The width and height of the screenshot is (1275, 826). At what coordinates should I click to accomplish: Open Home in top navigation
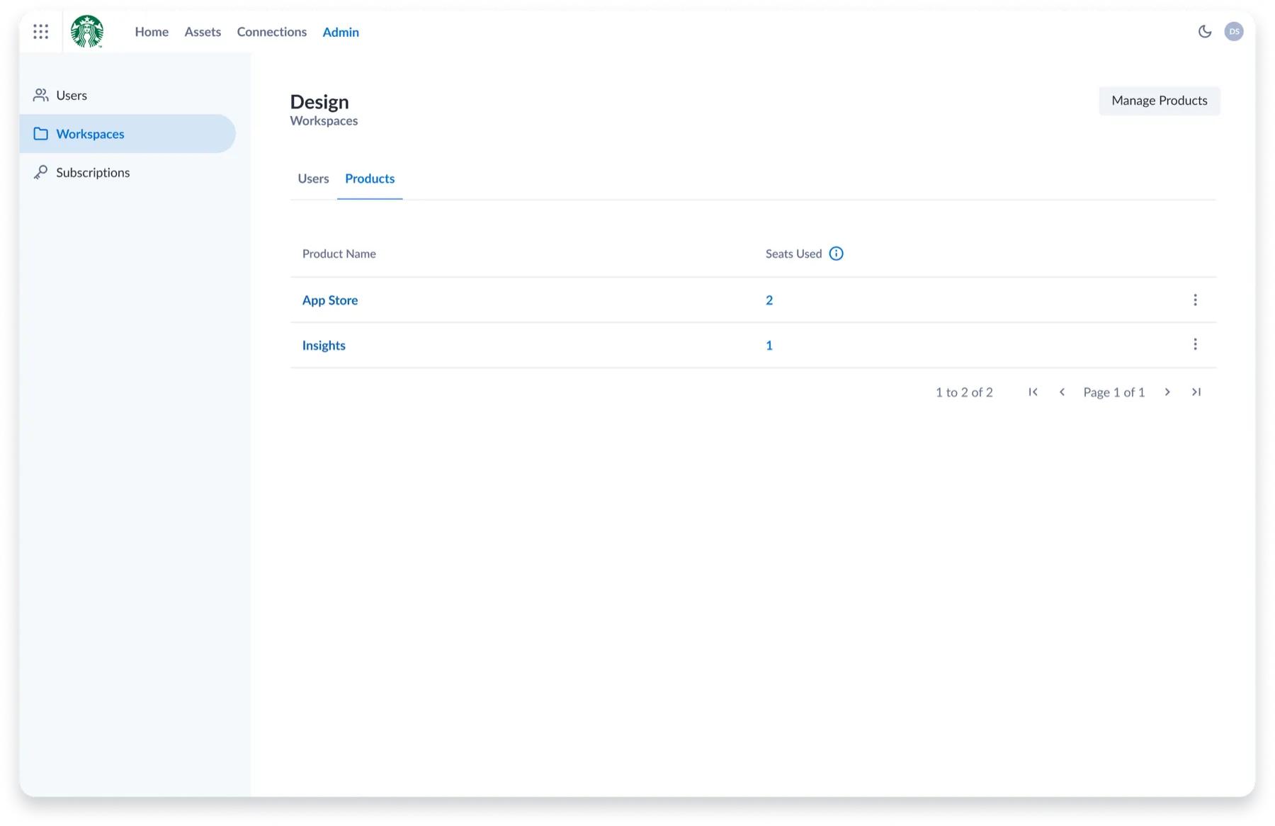click(152, 32)
